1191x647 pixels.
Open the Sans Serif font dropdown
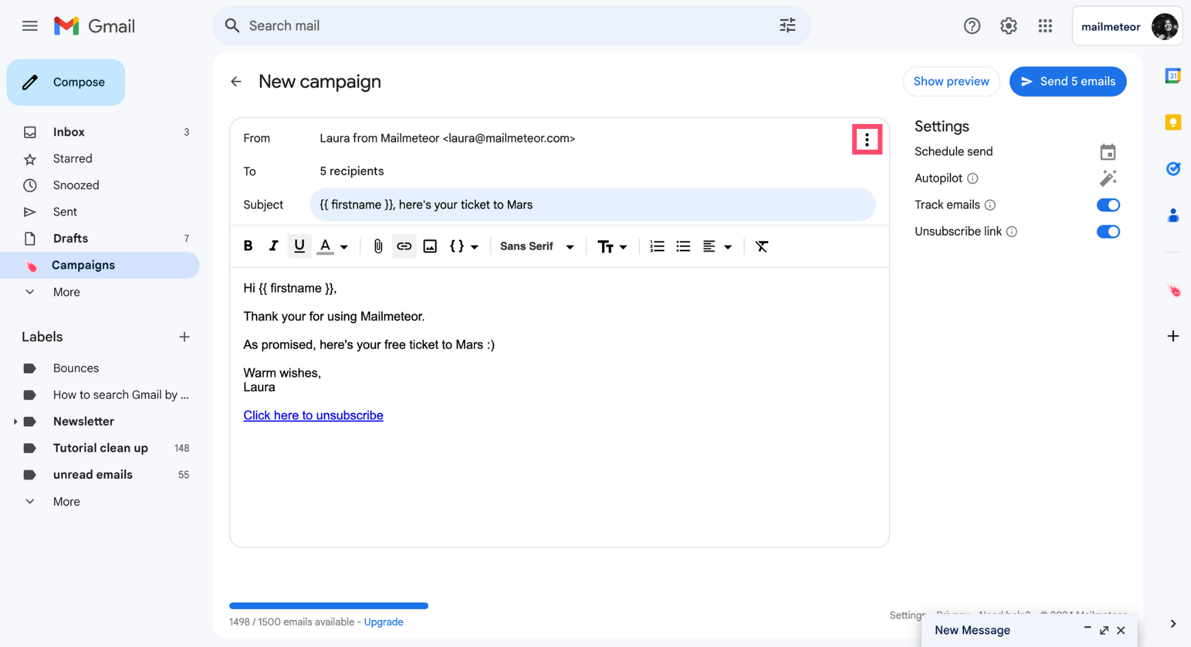click(537, 246)
